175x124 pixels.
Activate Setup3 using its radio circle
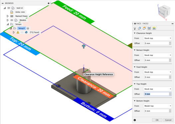(28, 28)
